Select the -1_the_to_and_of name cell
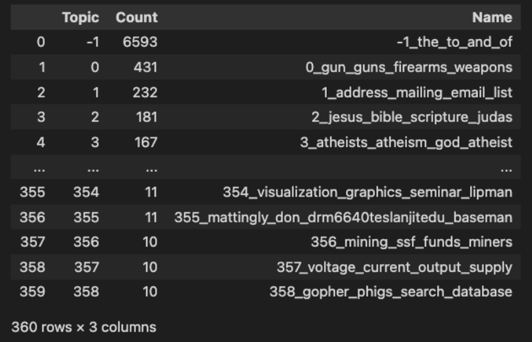 pyautogui.click(x=454, y=42)
